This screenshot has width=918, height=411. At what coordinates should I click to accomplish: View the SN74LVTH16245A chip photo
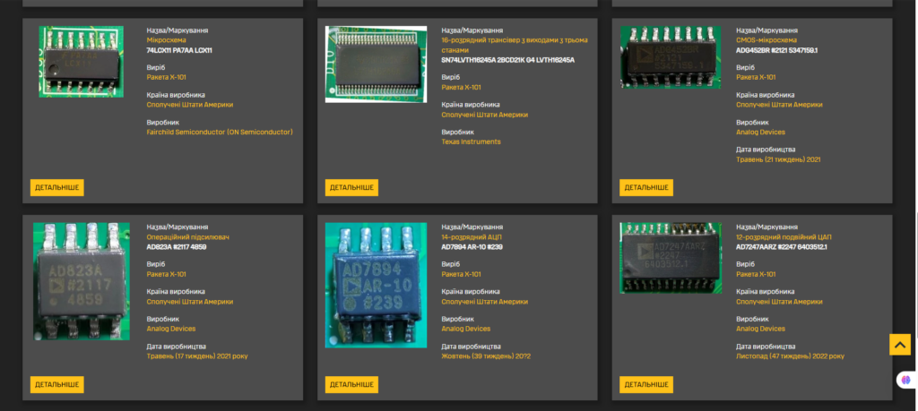pyautogui.click(x=376, y=64)
